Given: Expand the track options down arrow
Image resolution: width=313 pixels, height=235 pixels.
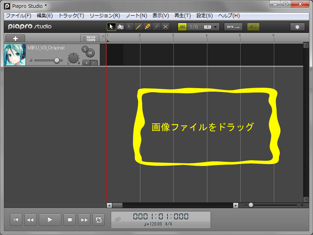Looking at the screenshot, I should pos(94,63).
